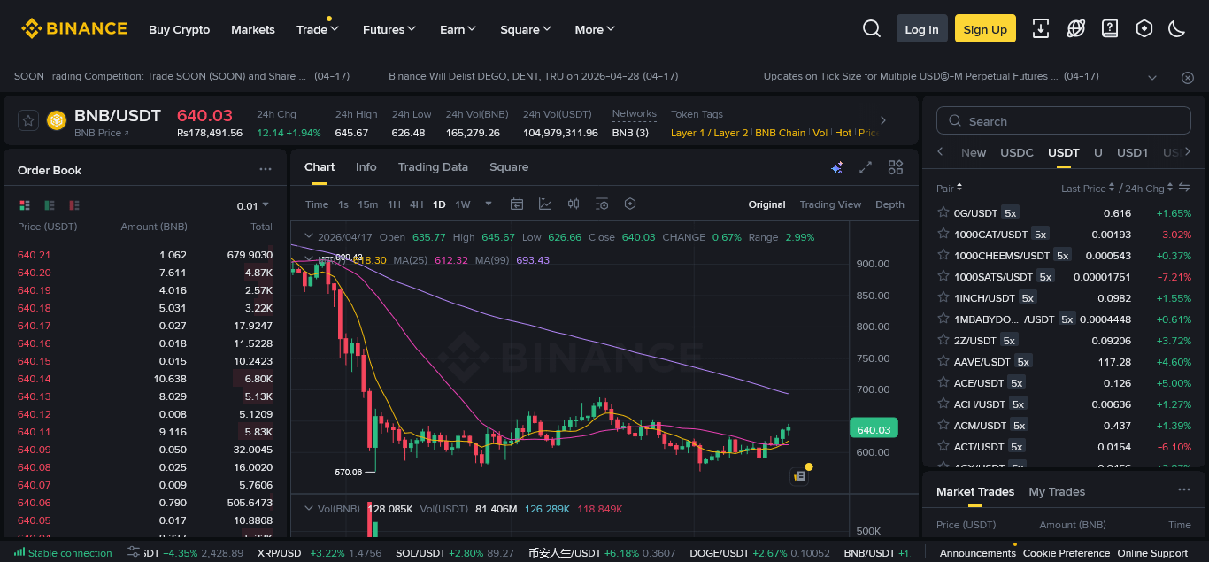Switch to My Trades tab
Screen dimensions: 1209x562
click(x=1057, y=491)
